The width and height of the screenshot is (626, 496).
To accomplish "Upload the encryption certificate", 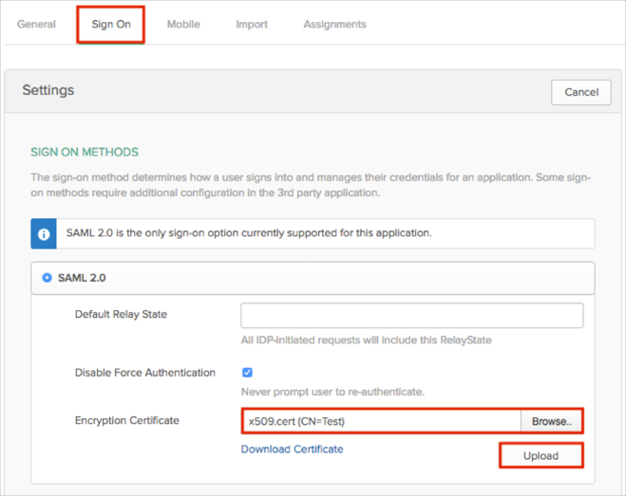I will click(541, 456).
